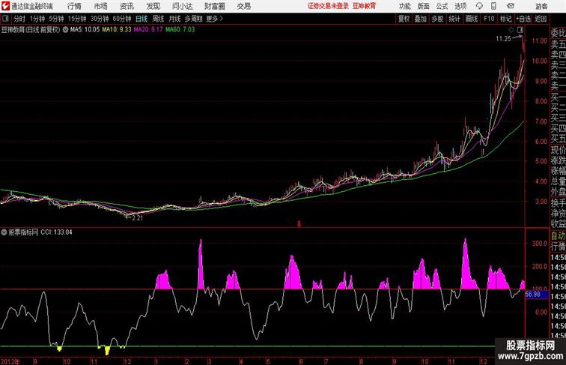Switch to the 分时 period tab
566x365 pixels.
click(19, 19)
